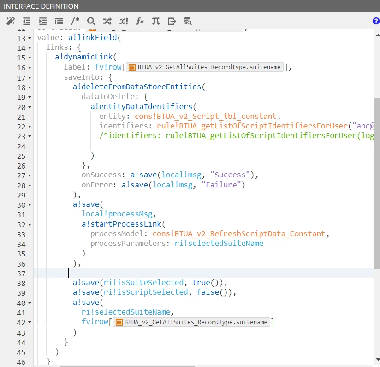Screen dimensions: 380x367
Task: Toggle comment with the /* icon
Action: 75,21
